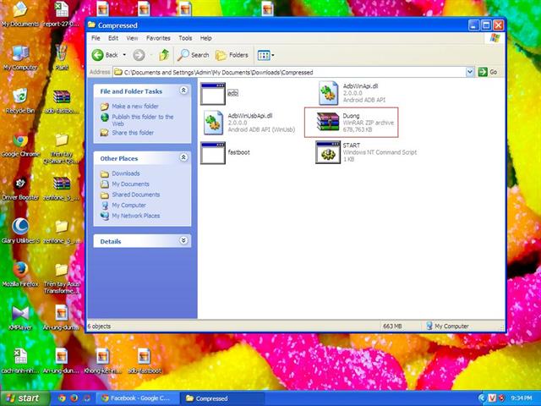This screenshot has width=541, height=406.
Task: Select Driver Booster desktop shortcut
Action: pyautogui.click(x=20, y=188)
